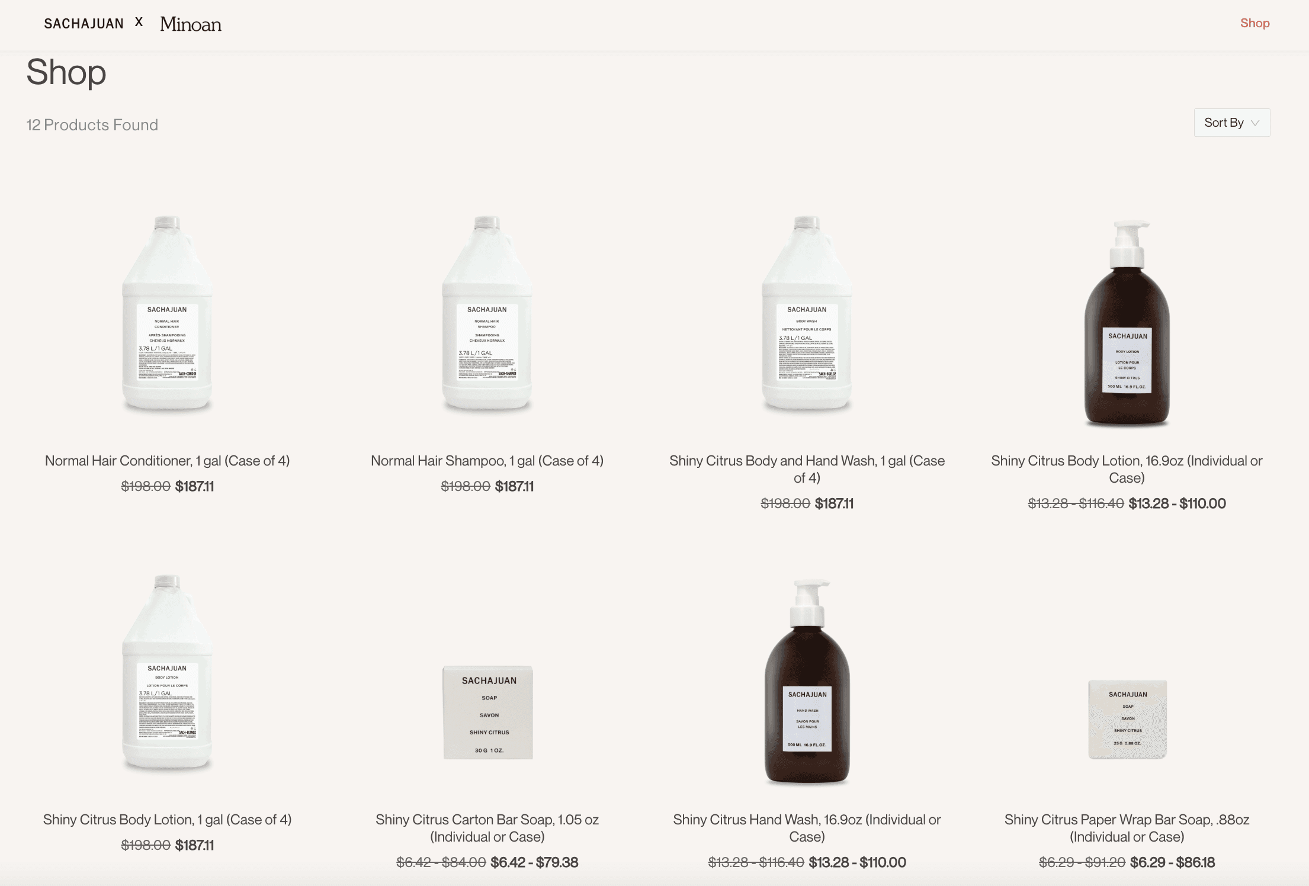Image resolution: width=1309 pixels, height=886 pixels.
Task: Open Normal Hair Conditioner gallon jug image
Action: tap(167, 313)
